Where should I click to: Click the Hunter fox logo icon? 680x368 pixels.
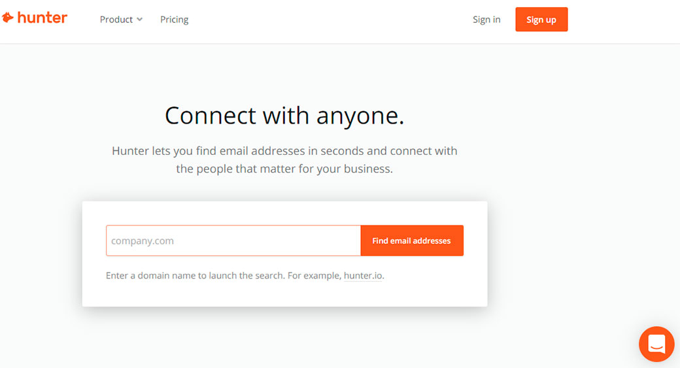pyautogui.click(x=8, y=18)
